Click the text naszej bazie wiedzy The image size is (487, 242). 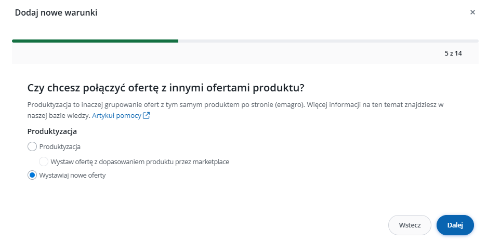click(58, 116)
